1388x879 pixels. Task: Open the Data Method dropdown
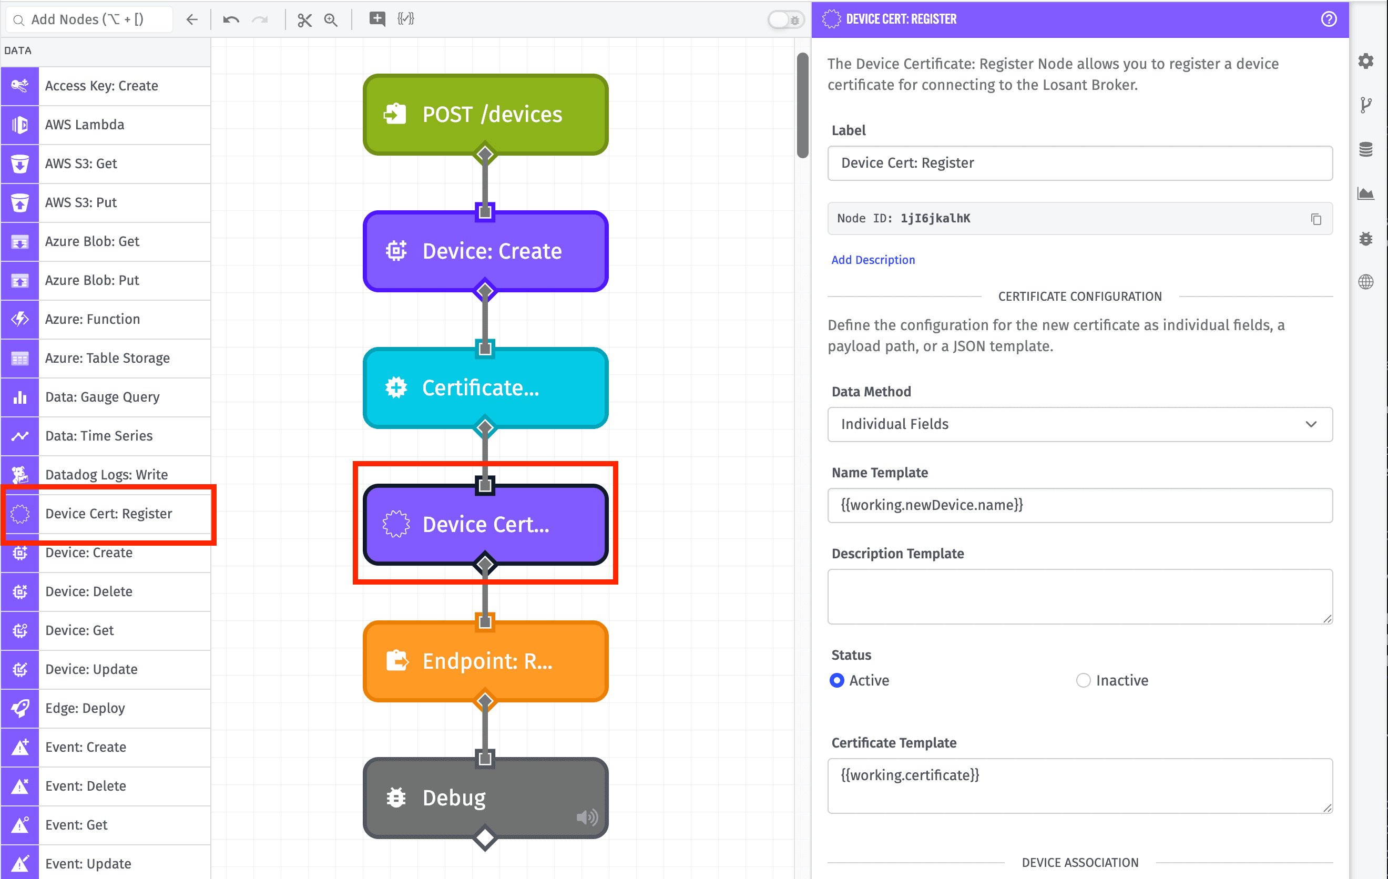point(1079,424)
